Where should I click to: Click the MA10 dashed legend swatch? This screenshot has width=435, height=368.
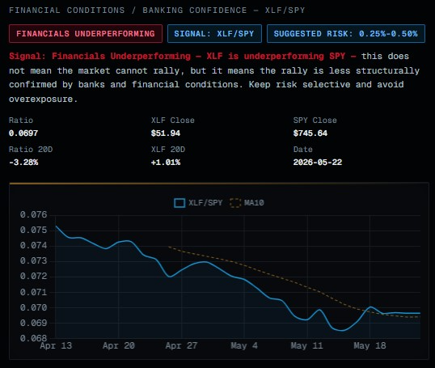(x=235, y=203)
